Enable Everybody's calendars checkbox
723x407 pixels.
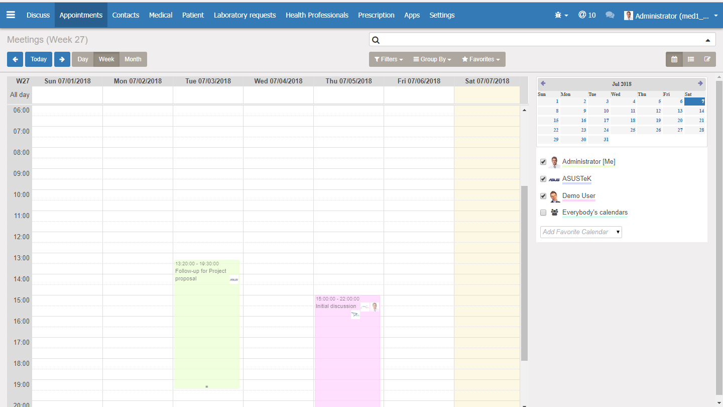click(x=543, y=213)
